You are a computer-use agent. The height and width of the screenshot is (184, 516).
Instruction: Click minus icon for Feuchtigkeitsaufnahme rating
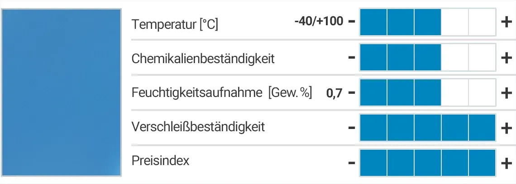pyautogui.click(x=352, y=93)
